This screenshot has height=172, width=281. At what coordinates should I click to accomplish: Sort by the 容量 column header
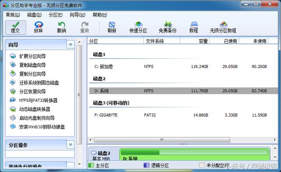click(x=195, y=41)
